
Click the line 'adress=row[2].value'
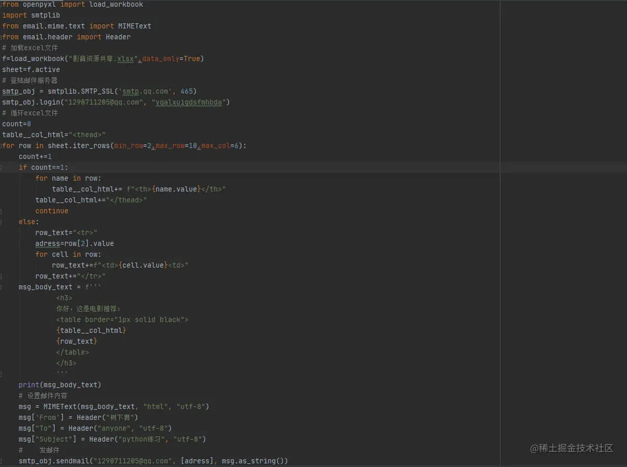click(75, 243)
